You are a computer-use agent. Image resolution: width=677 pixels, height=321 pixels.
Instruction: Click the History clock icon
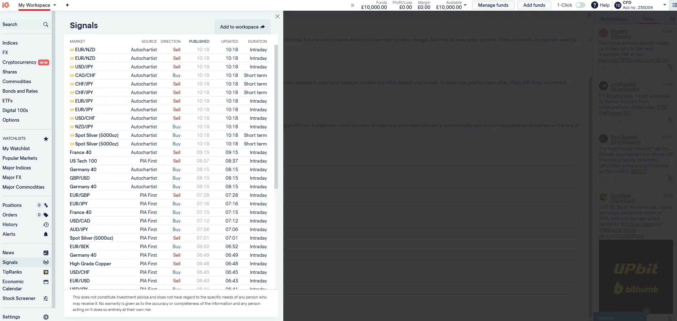46,224
